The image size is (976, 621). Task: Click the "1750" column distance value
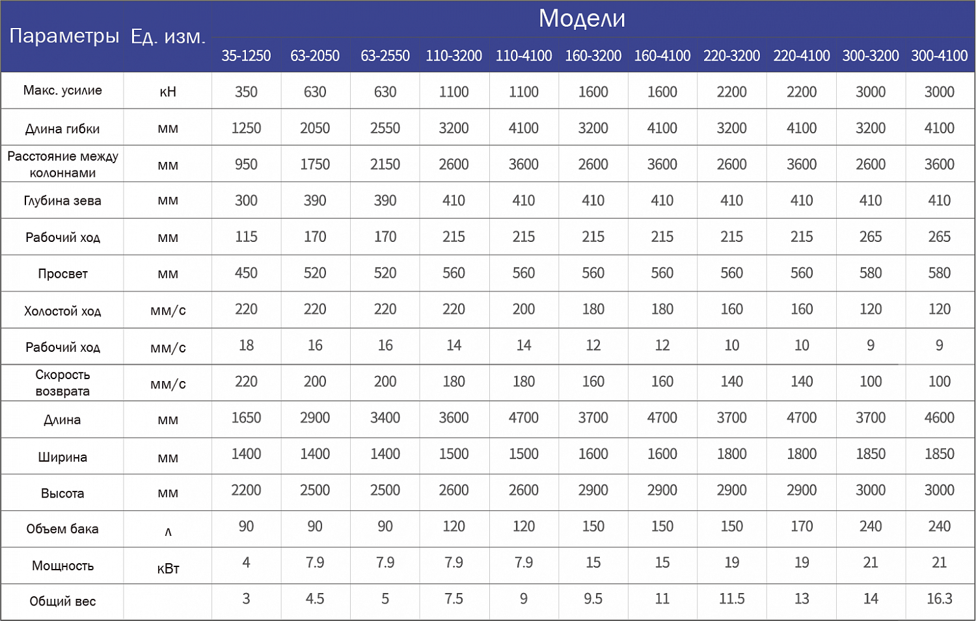(x=315, y=165)
